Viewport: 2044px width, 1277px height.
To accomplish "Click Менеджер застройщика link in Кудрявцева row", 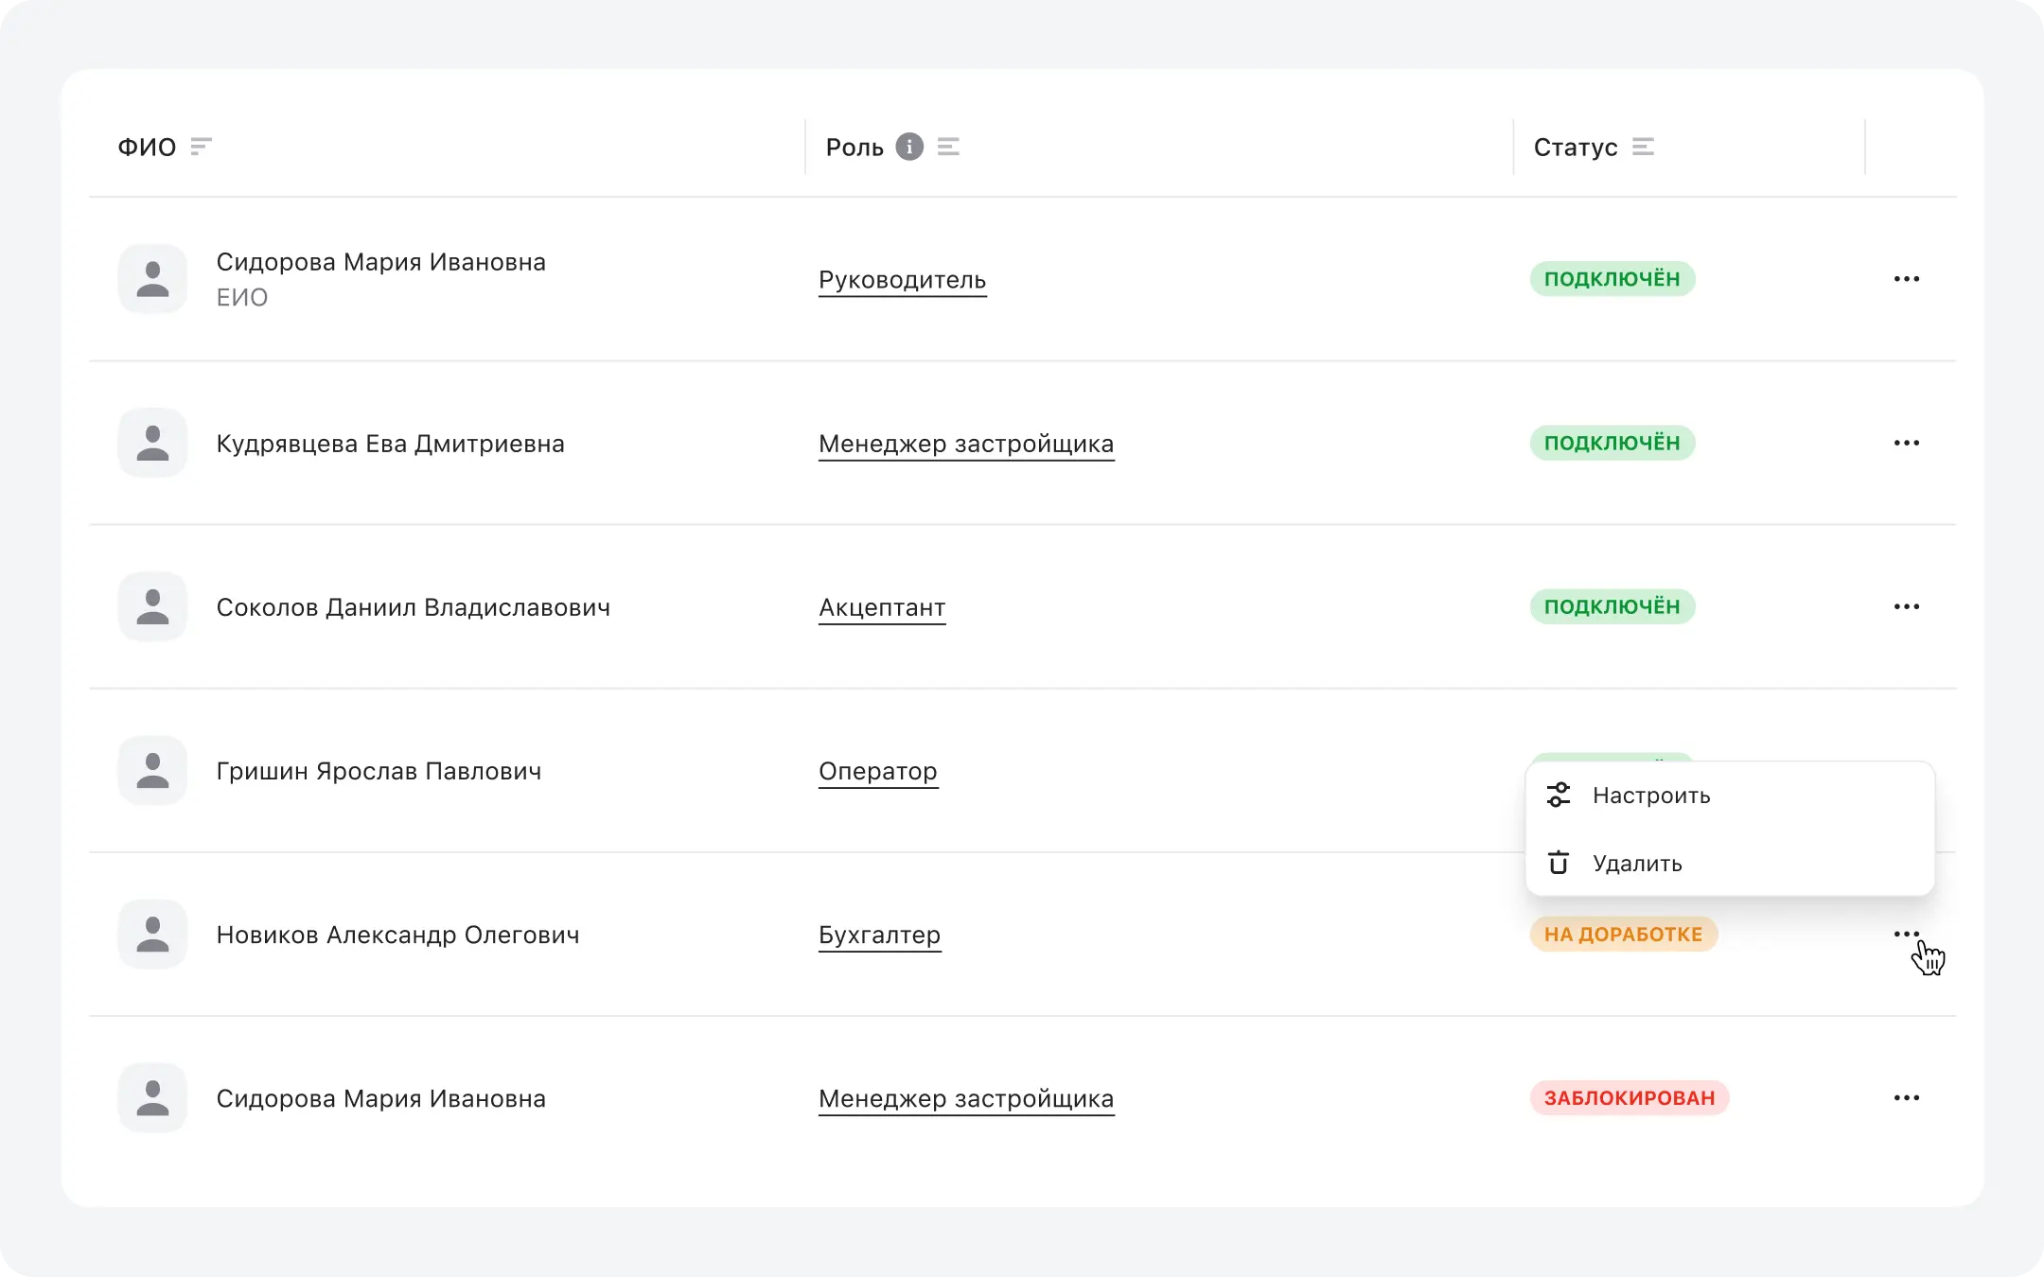I will 965,444.
